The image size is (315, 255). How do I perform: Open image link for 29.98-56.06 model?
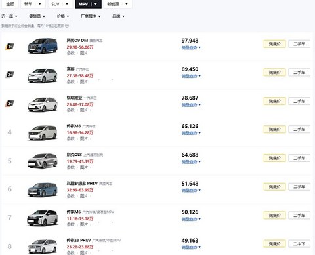click(84, 53)
